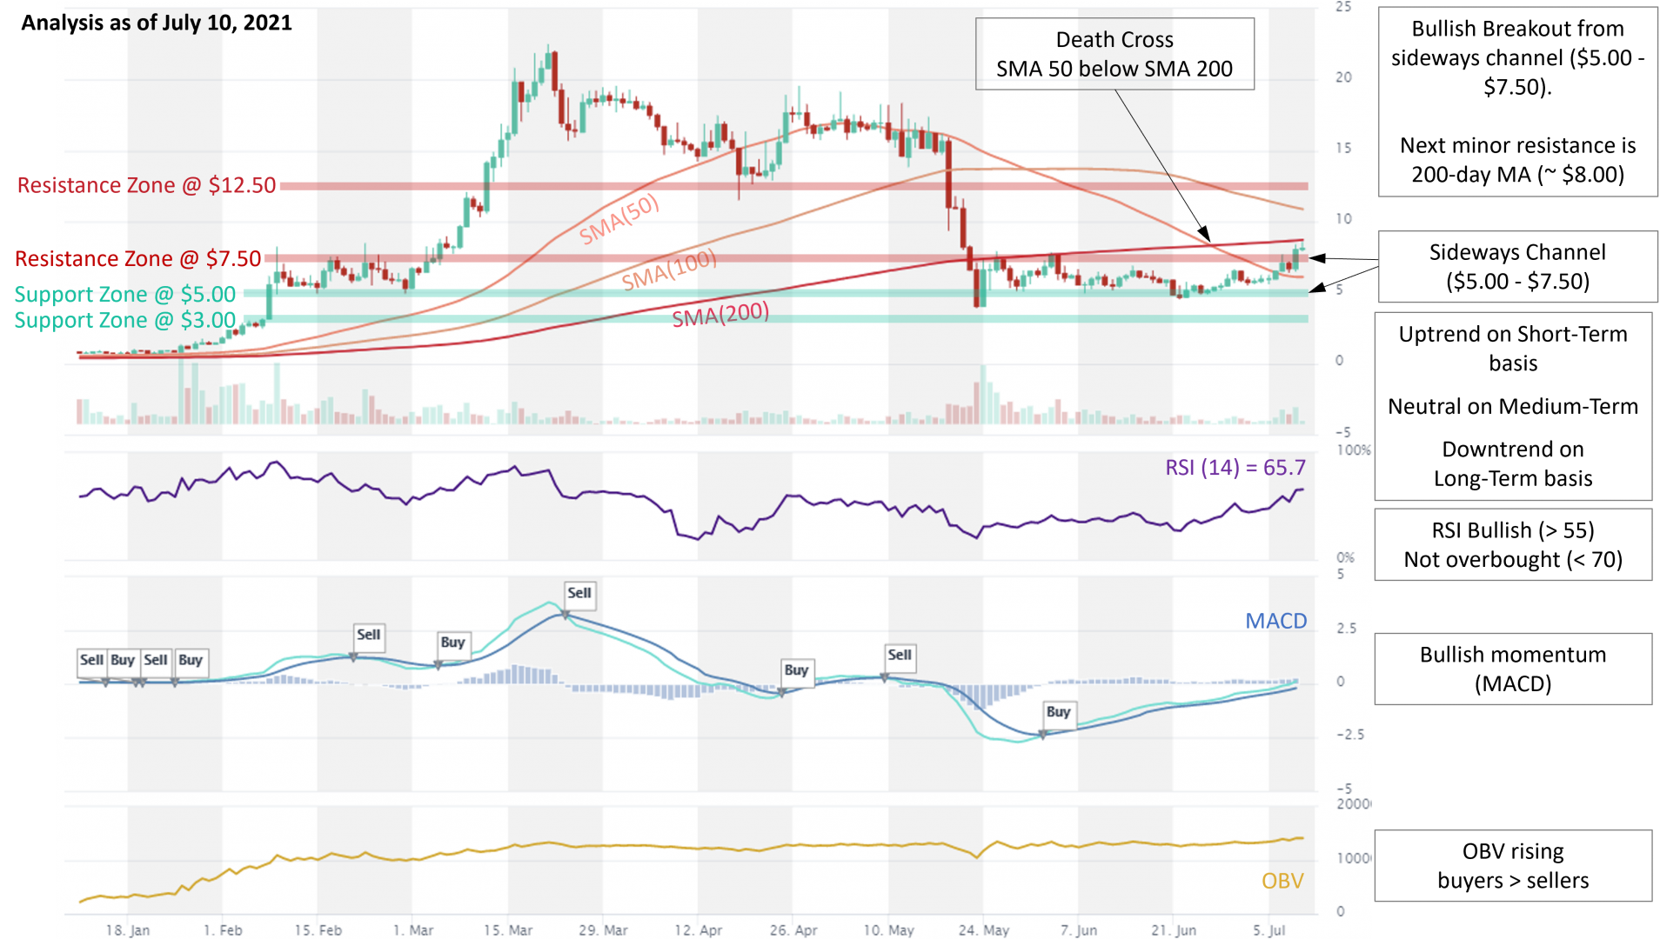Click the 1. Mar date axis label
Viewport: 1660px width, 939px height.
click(412, 930)
